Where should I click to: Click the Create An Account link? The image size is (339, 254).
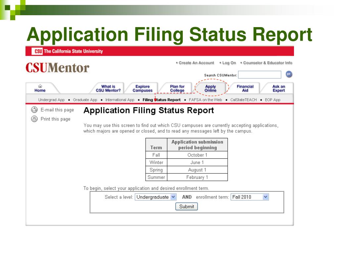[196, 63]
